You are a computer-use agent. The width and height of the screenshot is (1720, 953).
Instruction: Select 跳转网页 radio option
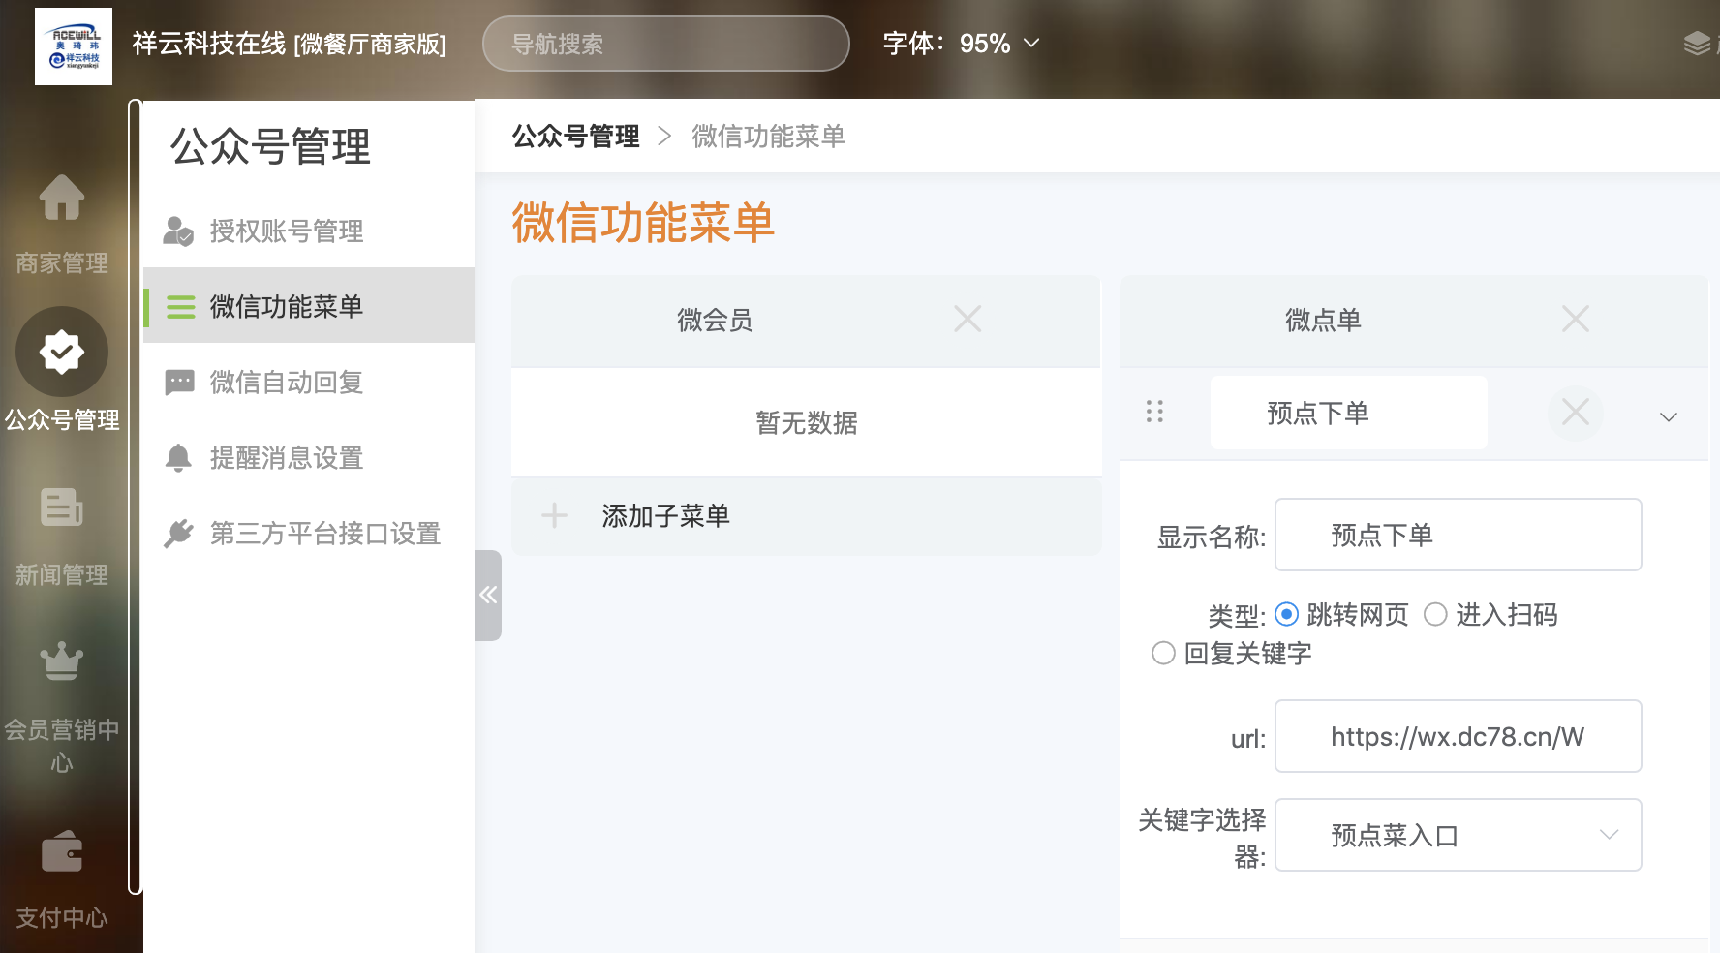[x=1287, y=614]
